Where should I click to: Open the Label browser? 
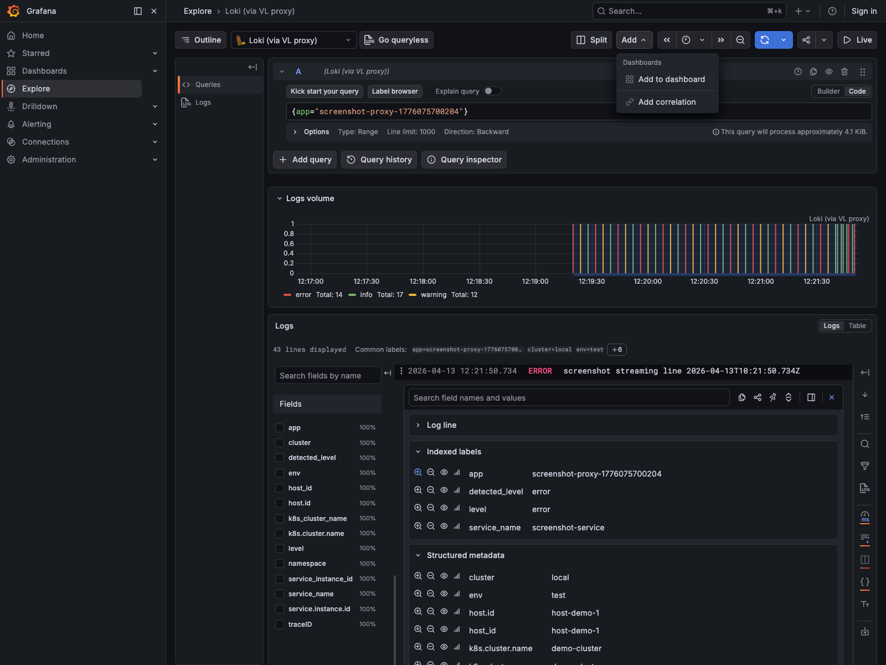[395, 91]
